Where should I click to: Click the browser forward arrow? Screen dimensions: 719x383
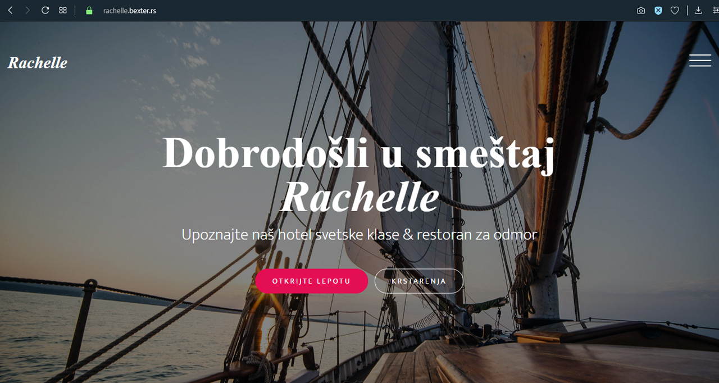point(28,10)
